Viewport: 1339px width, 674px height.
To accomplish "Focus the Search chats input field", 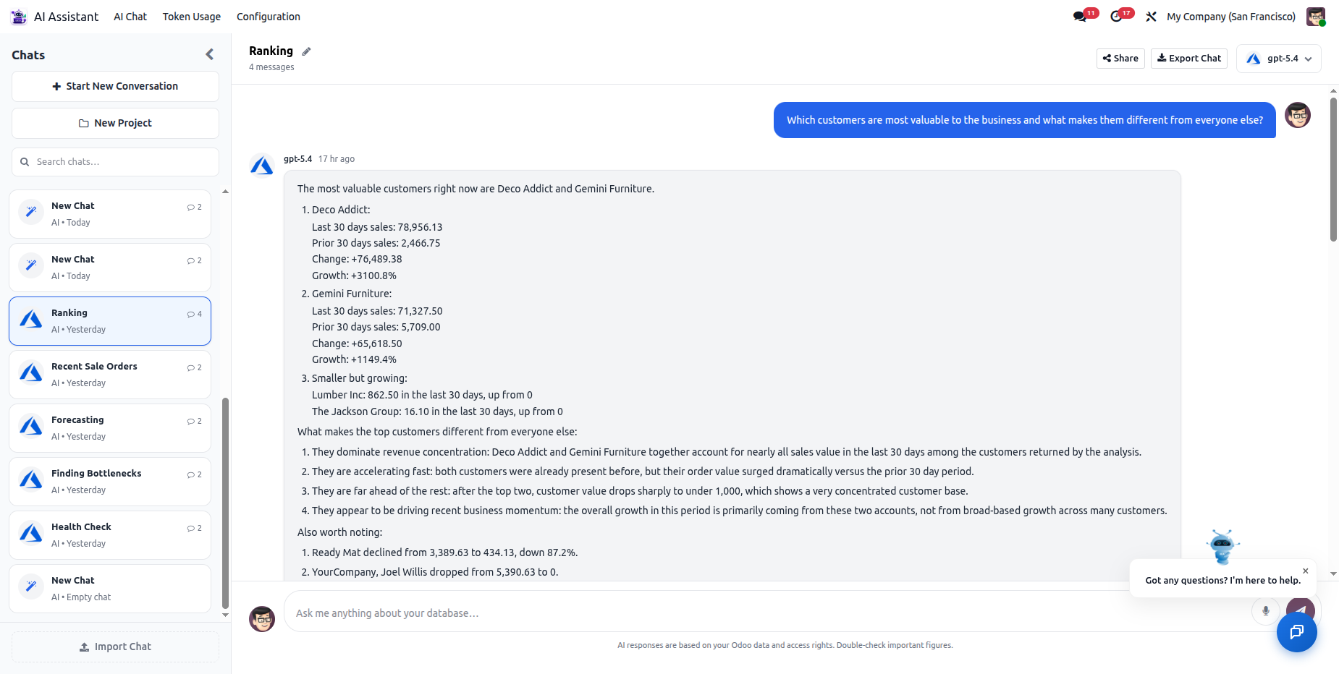I will (x=115, y=162).
